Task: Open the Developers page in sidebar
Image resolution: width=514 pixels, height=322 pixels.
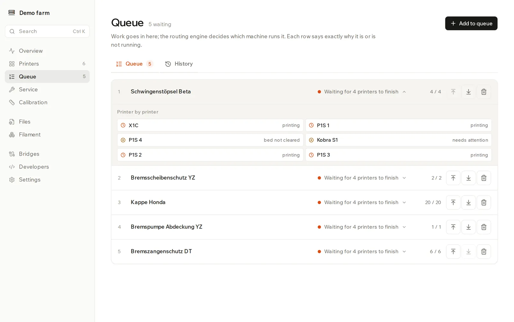Action: pos(47,166)
